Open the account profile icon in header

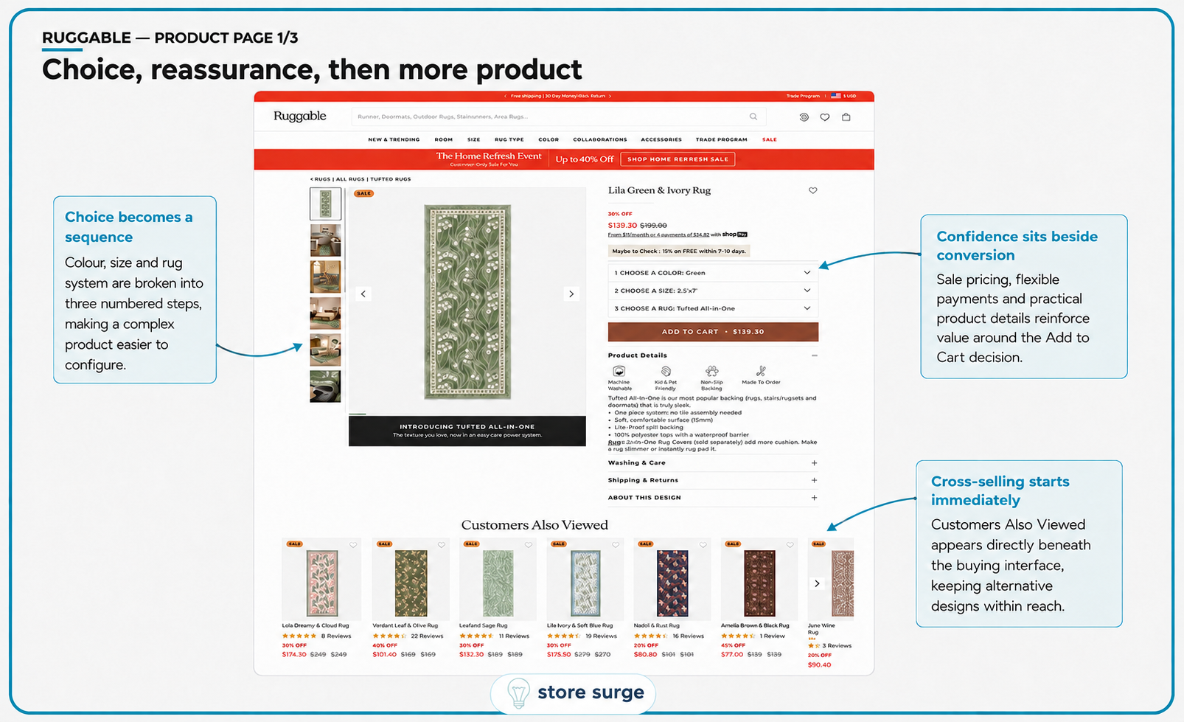point(804,117)
